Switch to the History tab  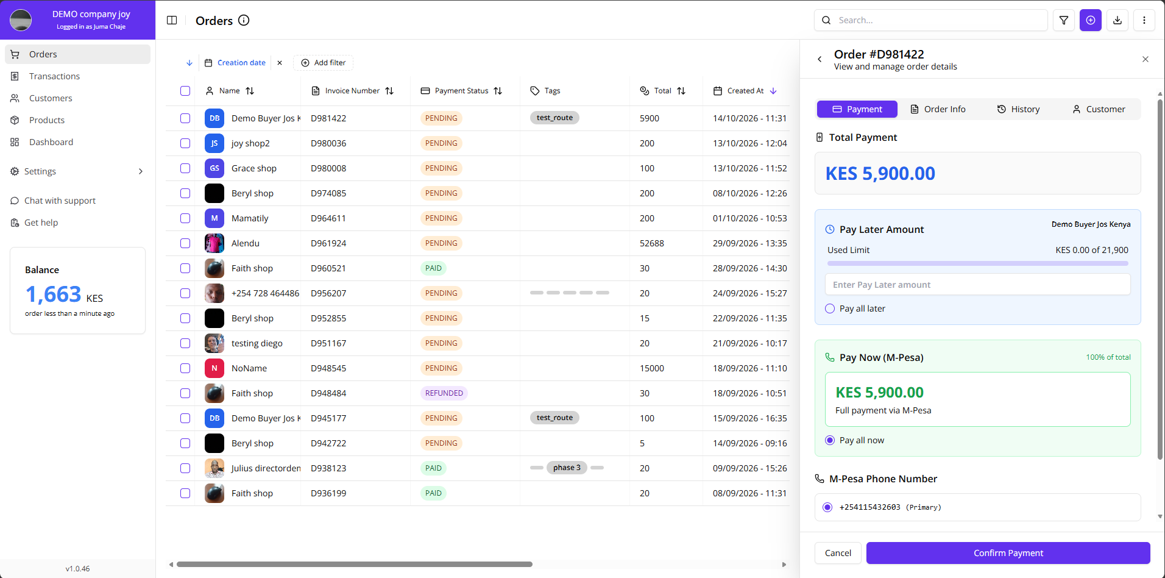click(1018, 109)
